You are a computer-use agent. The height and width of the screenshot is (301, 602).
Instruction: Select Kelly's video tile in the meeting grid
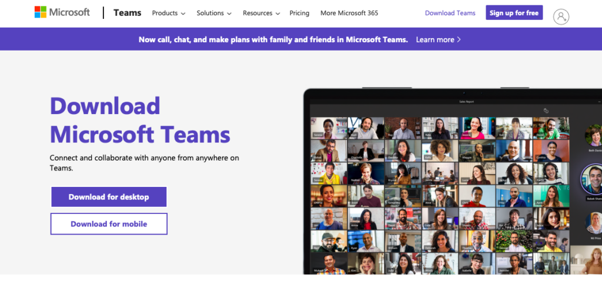(440, 150)
